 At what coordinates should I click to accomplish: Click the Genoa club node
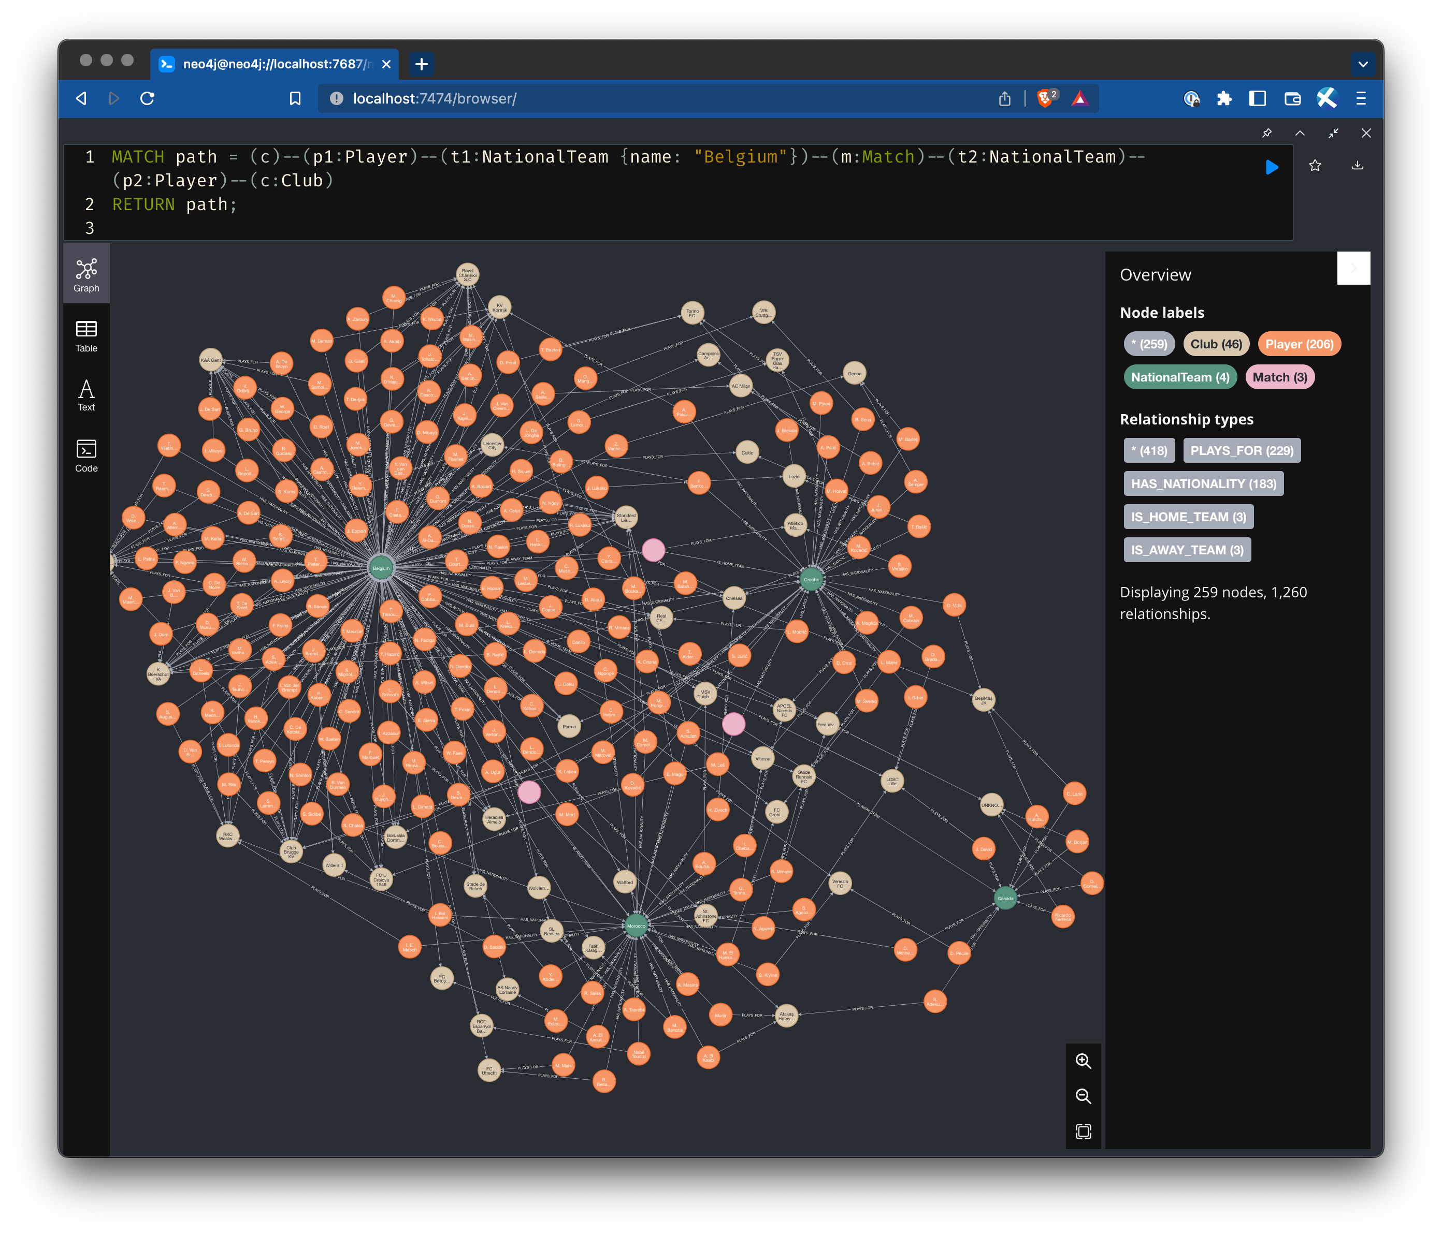click(x=854, y=374)
